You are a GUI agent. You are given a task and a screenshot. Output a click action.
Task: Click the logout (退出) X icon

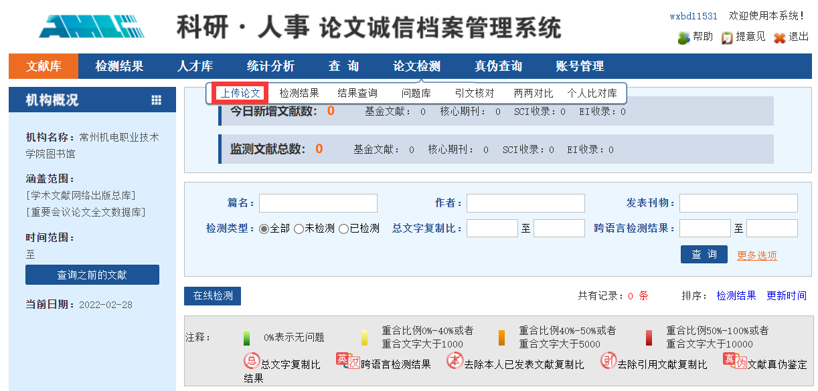click(779, 38)
